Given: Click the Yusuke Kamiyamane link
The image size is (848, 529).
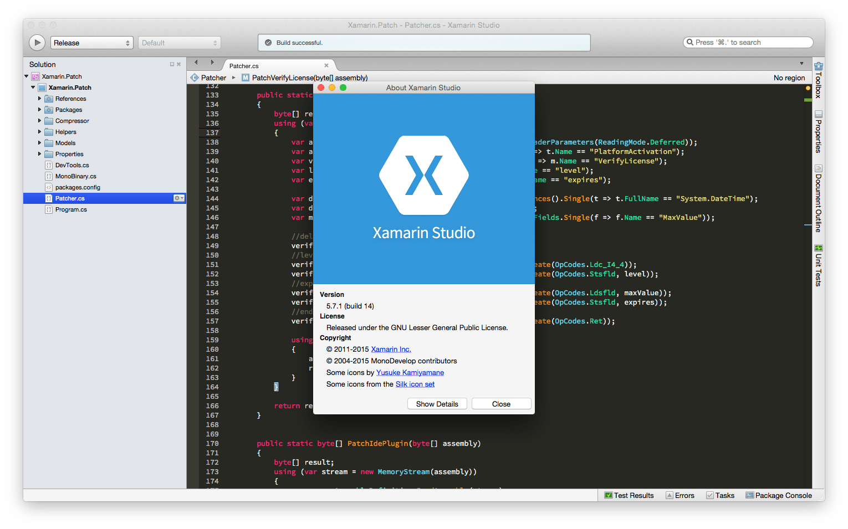Looking at the screenshot, I should [x=410, y=372].
